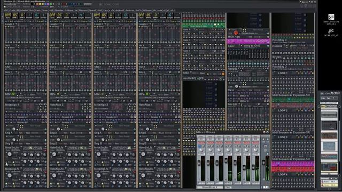Click the 85 BPM display in third column
This screenshot has width=342, height=192.
[104, 15]
